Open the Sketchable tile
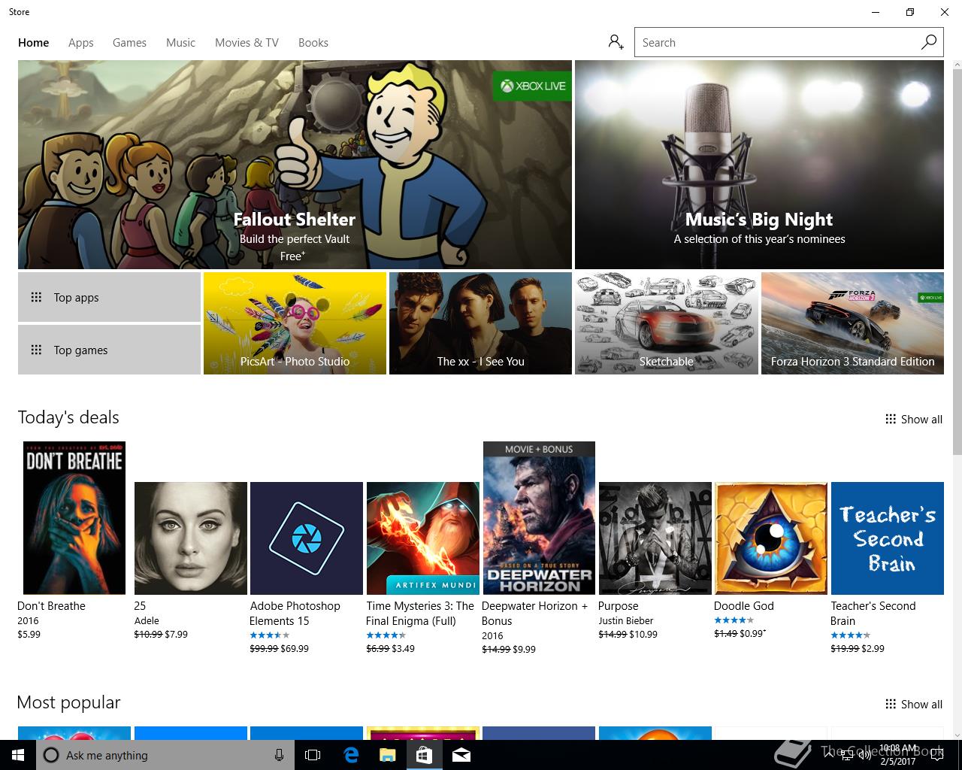The image size is (962, 770). [x=667, y=323]
